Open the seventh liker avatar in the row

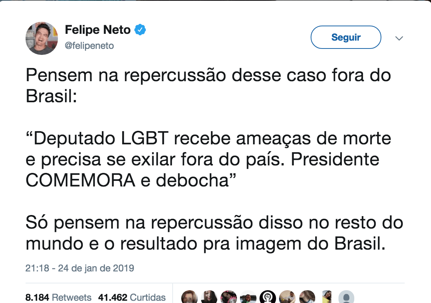click(307, 298)
